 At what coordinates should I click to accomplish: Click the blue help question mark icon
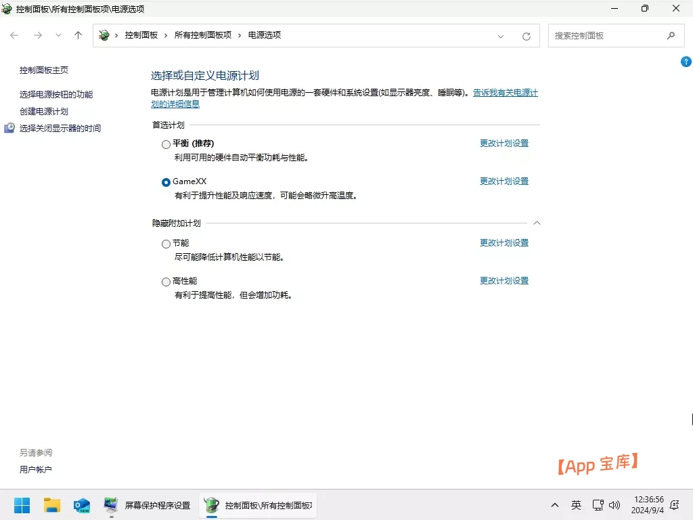(x=685, y=62)
